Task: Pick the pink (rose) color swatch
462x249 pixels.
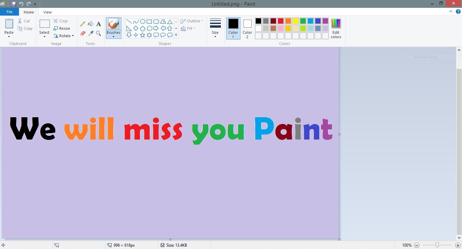Action: 281,28
